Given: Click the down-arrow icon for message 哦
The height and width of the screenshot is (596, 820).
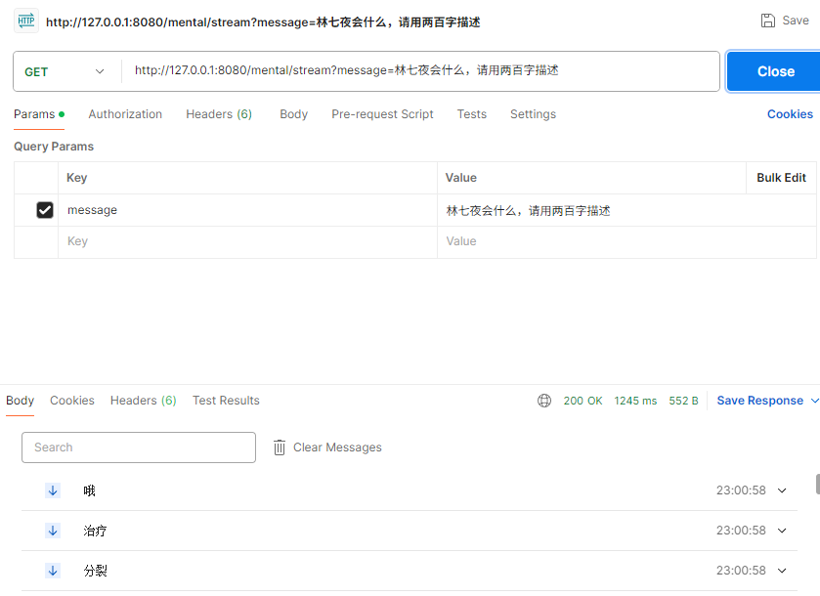Looking at the screenshot, I should pyautogui.click(x=53, y=490).
